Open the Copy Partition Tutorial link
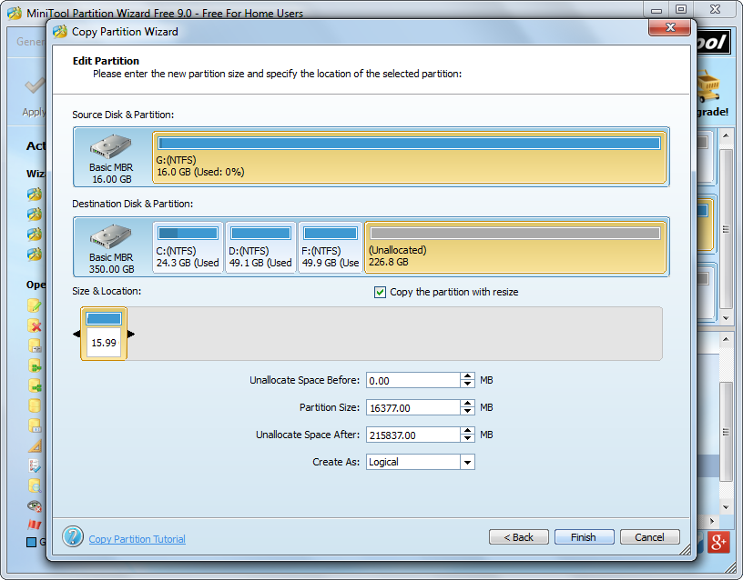Screen dimensions: 743x580 tap(137, 539)
